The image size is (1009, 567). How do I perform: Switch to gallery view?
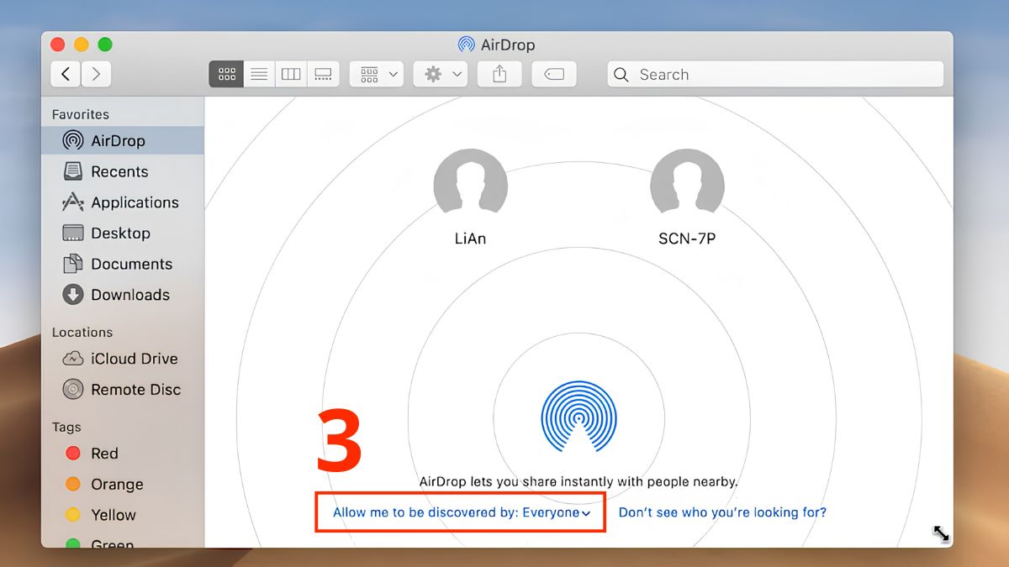(x=323, y=74)
